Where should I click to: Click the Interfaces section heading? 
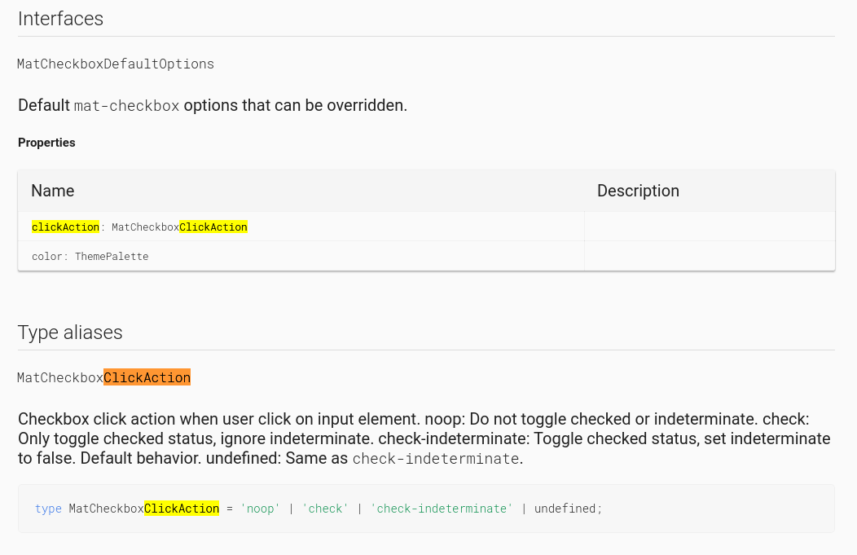pos(60,19)
